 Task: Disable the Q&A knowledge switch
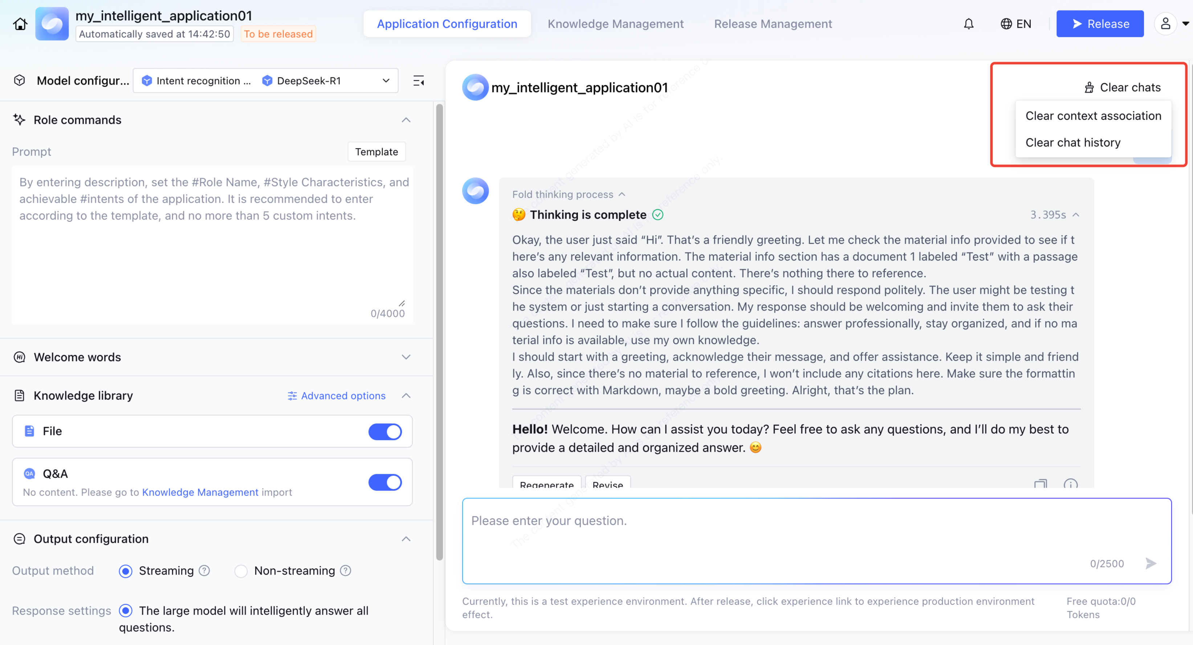(x=385, y=482)
